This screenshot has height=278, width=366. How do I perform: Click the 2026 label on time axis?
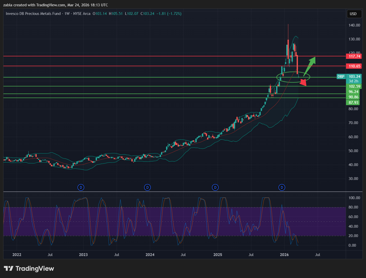coord(284,255)
